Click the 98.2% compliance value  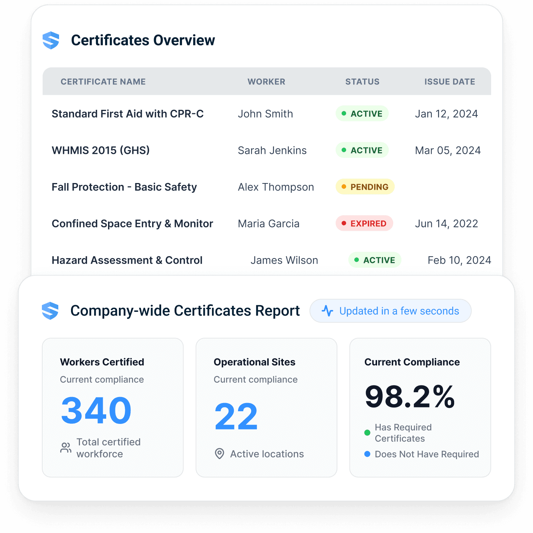click(x=410, y=397)
